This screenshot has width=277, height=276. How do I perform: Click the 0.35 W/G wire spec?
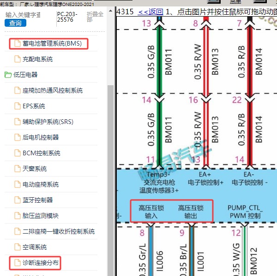tap(236, 259)
